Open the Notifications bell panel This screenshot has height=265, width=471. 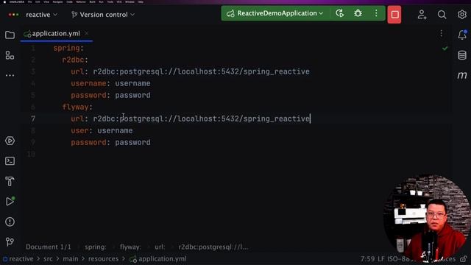point(462,35)
